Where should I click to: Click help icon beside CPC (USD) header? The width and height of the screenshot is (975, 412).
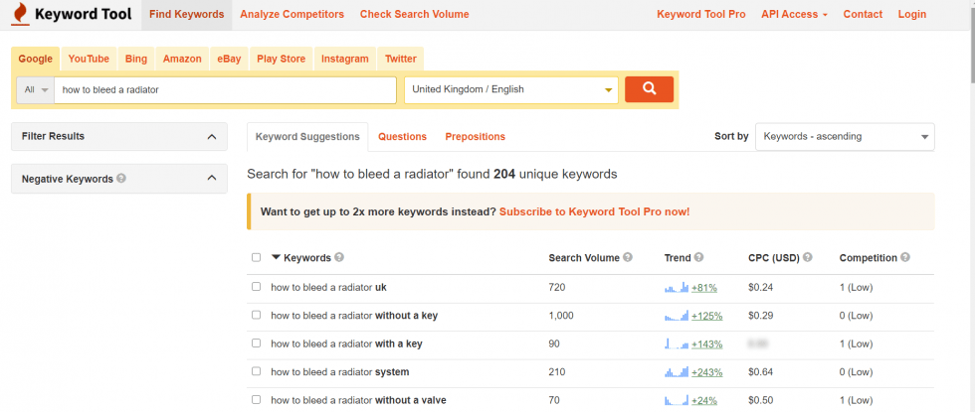click(807, 258)
